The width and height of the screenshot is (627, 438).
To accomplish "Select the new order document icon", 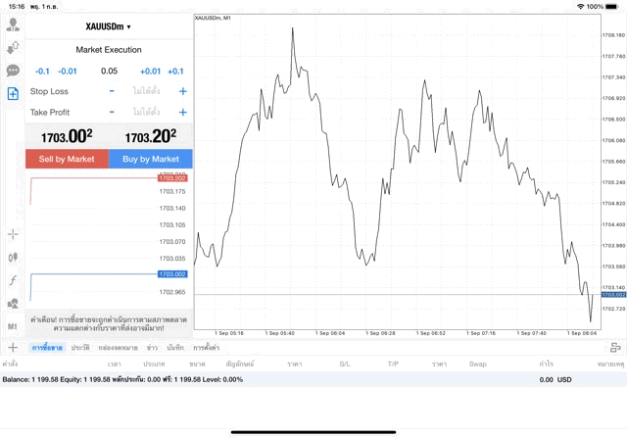I will pos(13,93).
